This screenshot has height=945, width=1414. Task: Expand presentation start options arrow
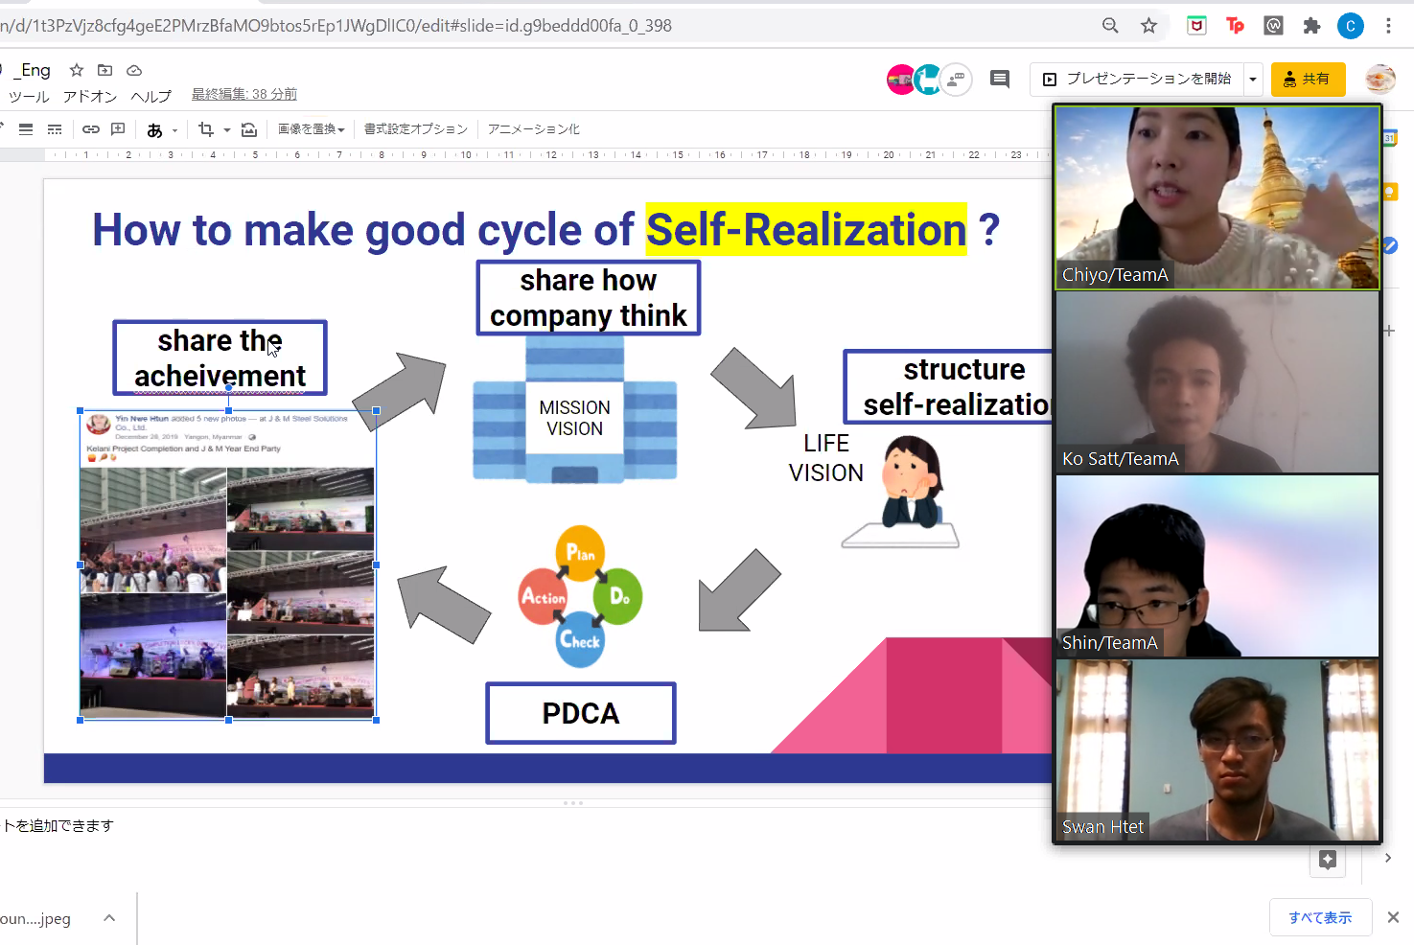[1252, 80]
